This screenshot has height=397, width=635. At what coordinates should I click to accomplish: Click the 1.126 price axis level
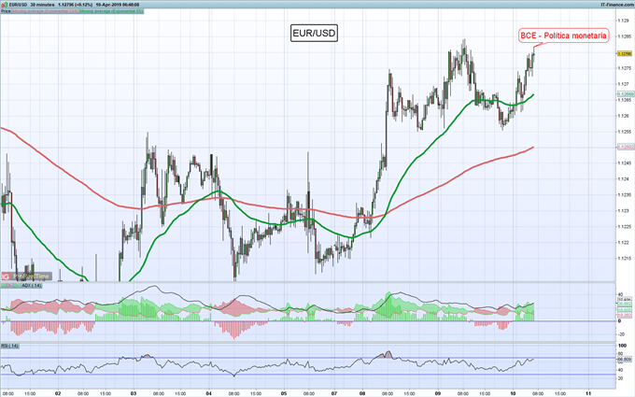tap(623, 116)
